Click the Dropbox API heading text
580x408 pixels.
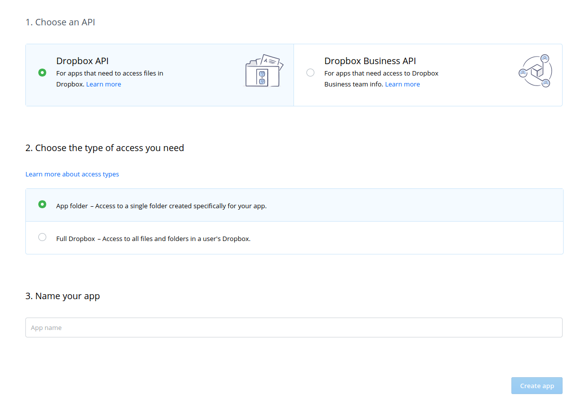pos(83,61)
